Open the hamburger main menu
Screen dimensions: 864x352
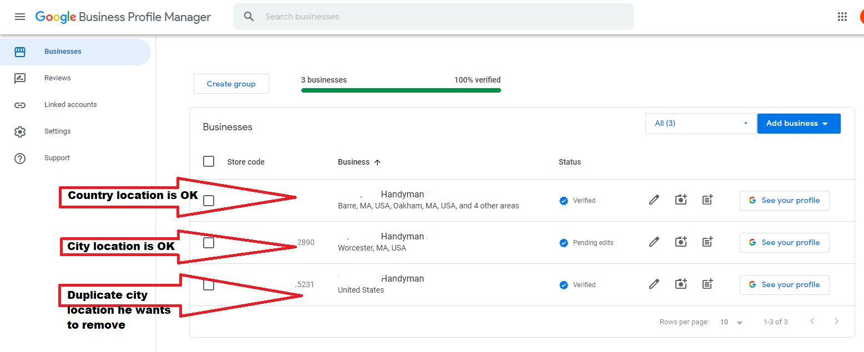pyautogui.click(x=20, y=17)
